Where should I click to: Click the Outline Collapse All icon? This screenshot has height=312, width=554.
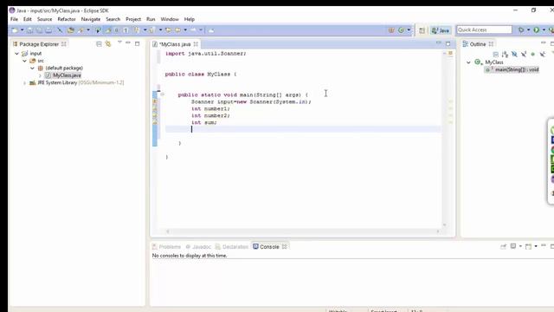pos(496,54)
